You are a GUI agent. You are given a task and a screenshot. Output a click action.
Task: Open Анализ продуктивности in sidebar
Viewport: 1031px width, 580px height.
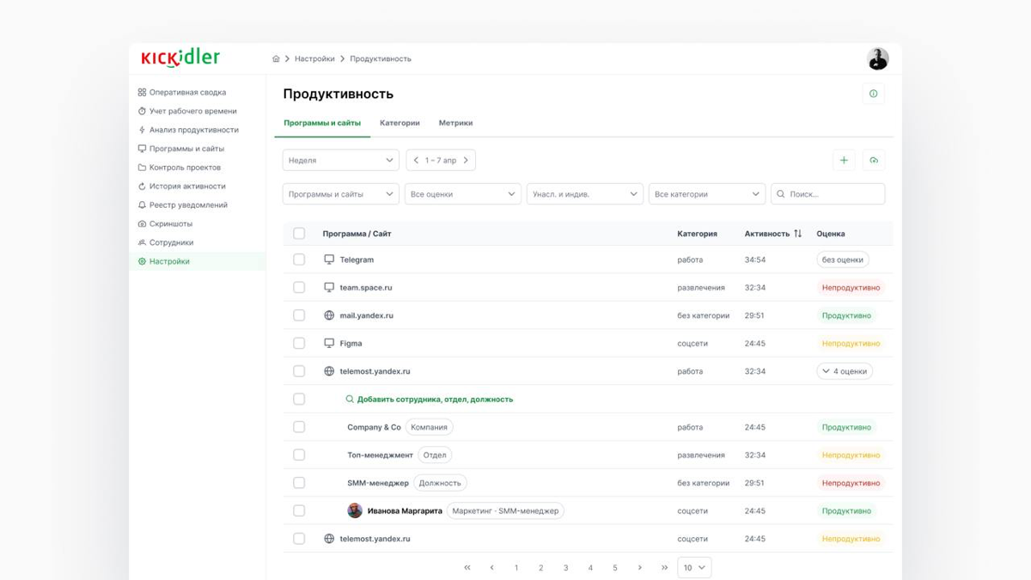click(x=194, y=130)
